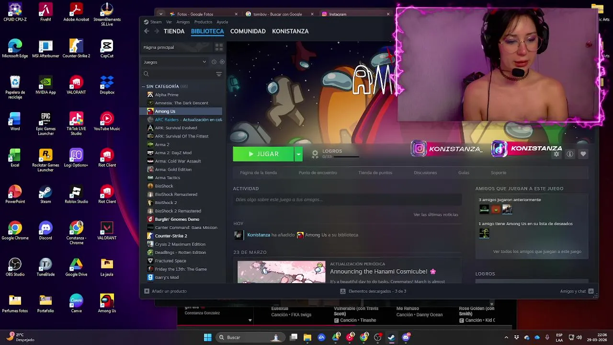Select BioShock Remastered in the list

pos(176,195)
